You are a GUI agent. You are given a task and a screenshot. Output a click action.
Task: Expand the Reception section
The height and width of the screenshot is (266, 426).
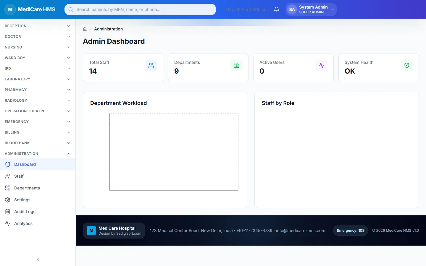pos(38,26)
